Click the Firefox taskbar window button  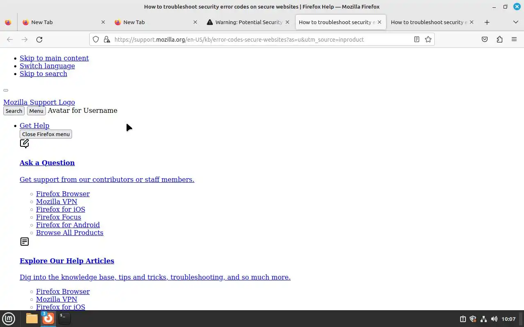(48, 318)
